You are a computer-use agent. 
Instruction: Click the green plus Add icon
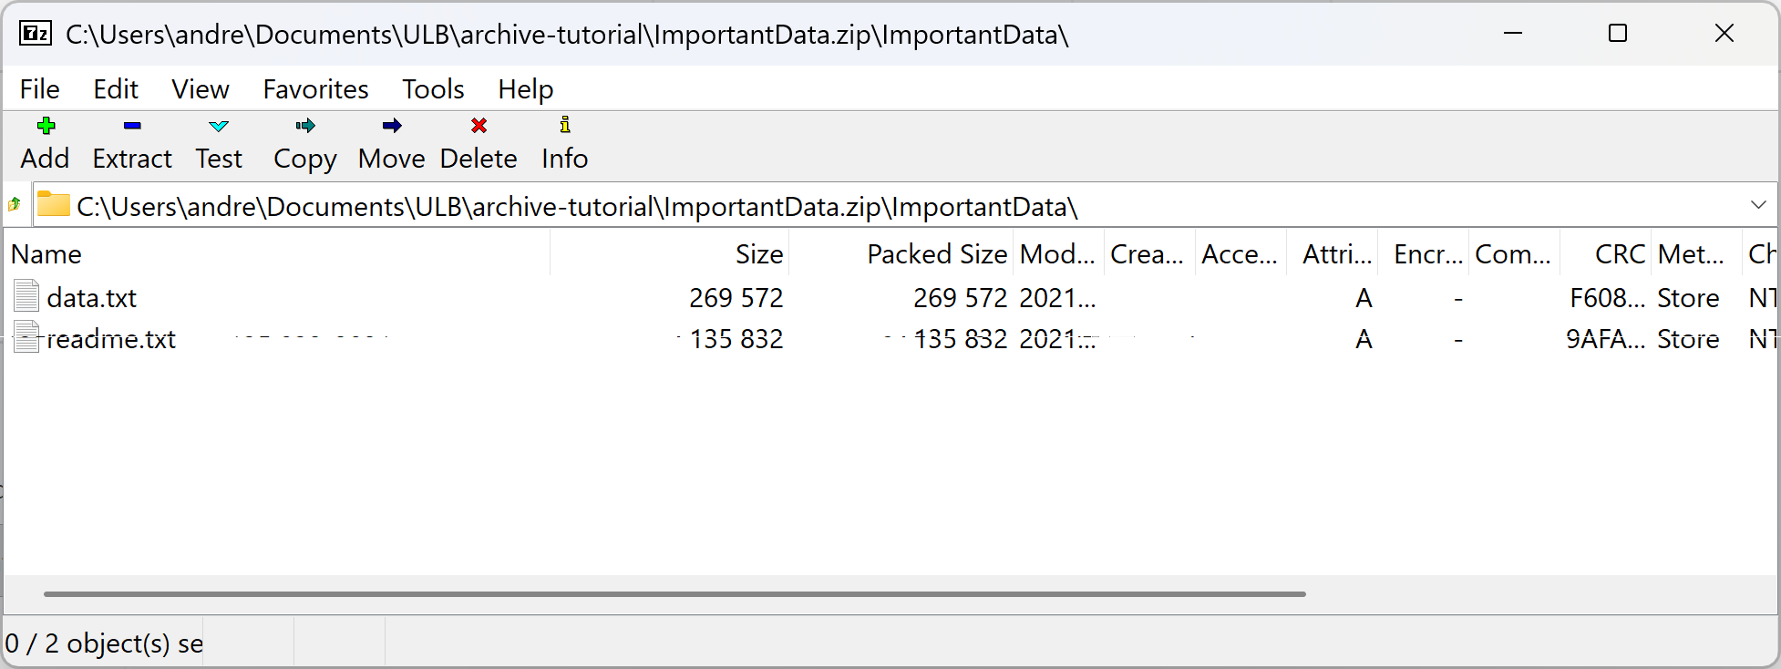pyautogui.click(x=46, y=126)
